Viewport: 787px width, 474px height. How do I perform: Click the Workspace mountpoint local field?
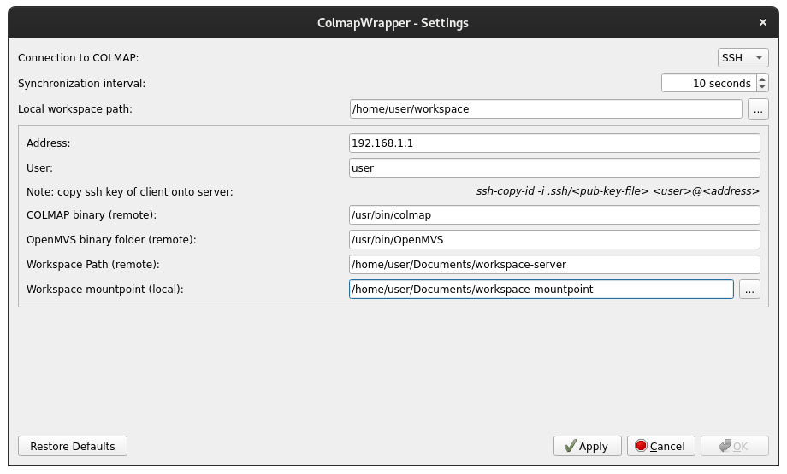(x=541, y=290)
